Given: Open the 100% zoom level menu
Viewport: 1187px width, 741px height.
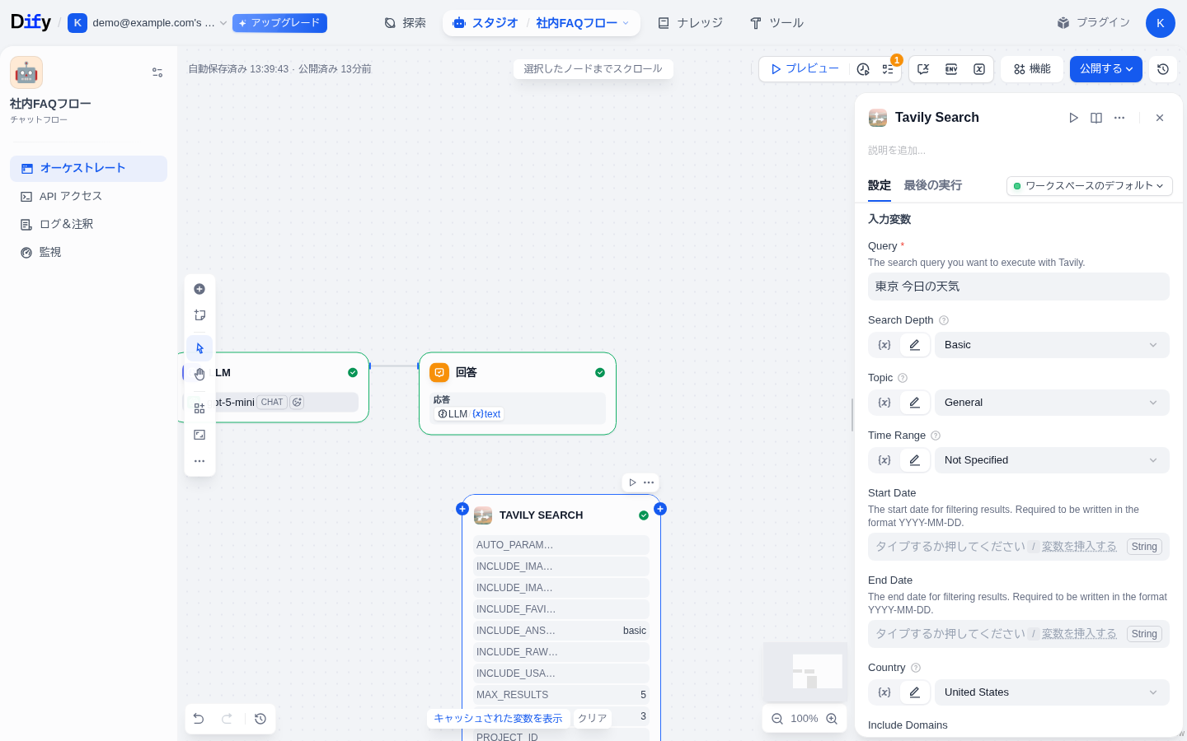Looking at the screenshot, I should (x=805, y=719).
